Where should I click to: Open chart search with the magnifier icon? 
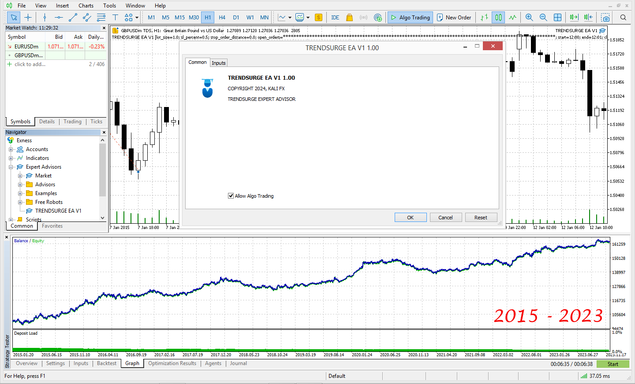tap(623, 18)
